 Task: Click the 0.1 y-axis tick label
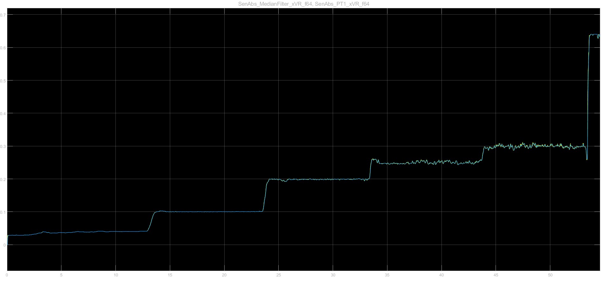(3, 212)
